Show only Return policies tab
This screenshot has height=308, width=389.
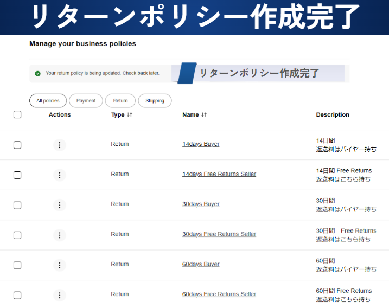coord(120,101)
